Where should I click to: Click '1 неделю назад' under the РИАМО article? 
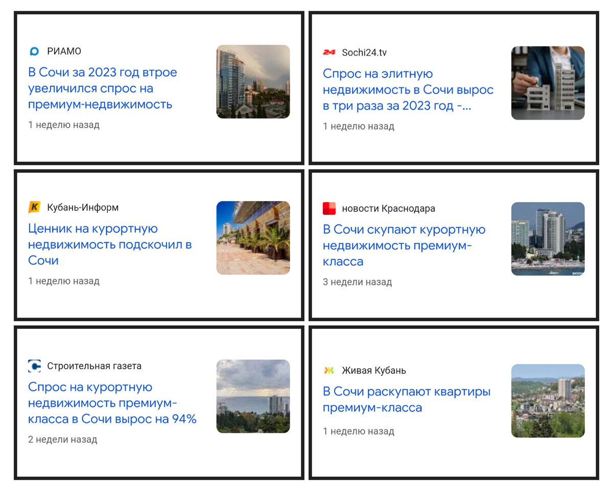pos(64,125)
